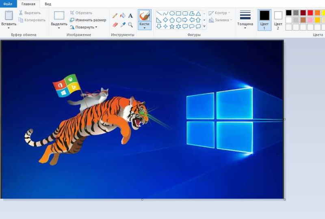325x219 pixels.
Task: Choose the bright red palette swatch
Action: tap(310, 13)
